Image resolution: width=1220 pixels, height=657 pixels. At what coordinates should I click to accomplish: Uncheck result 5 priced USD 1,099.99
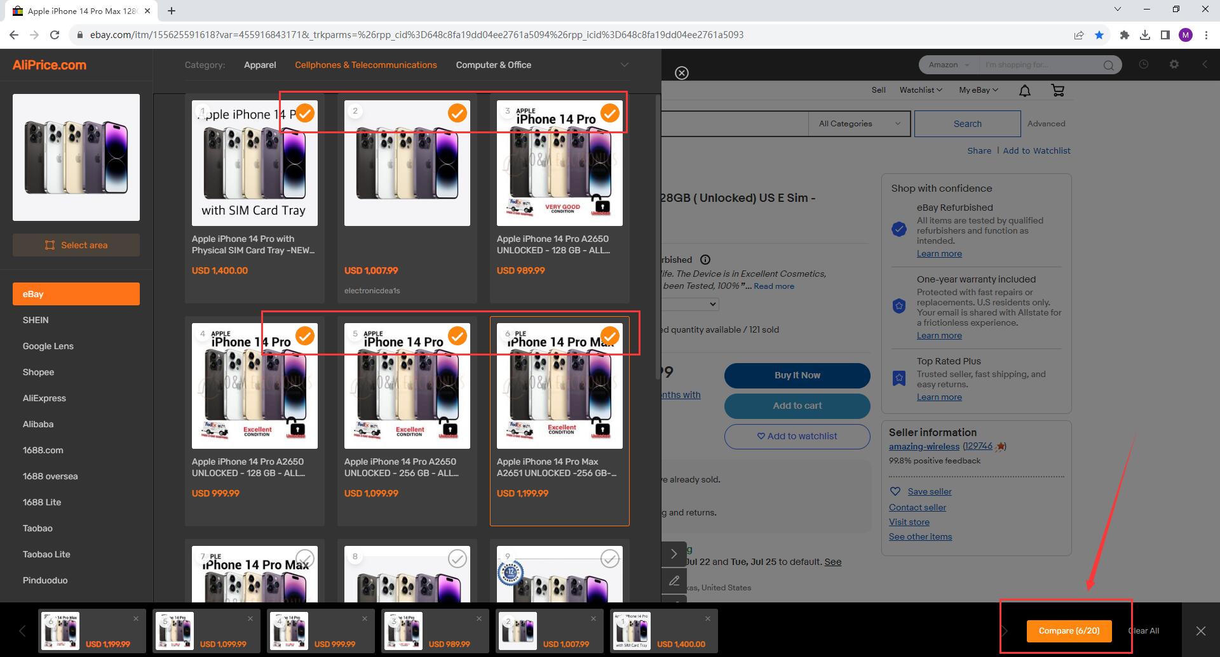tap(457, 336)
